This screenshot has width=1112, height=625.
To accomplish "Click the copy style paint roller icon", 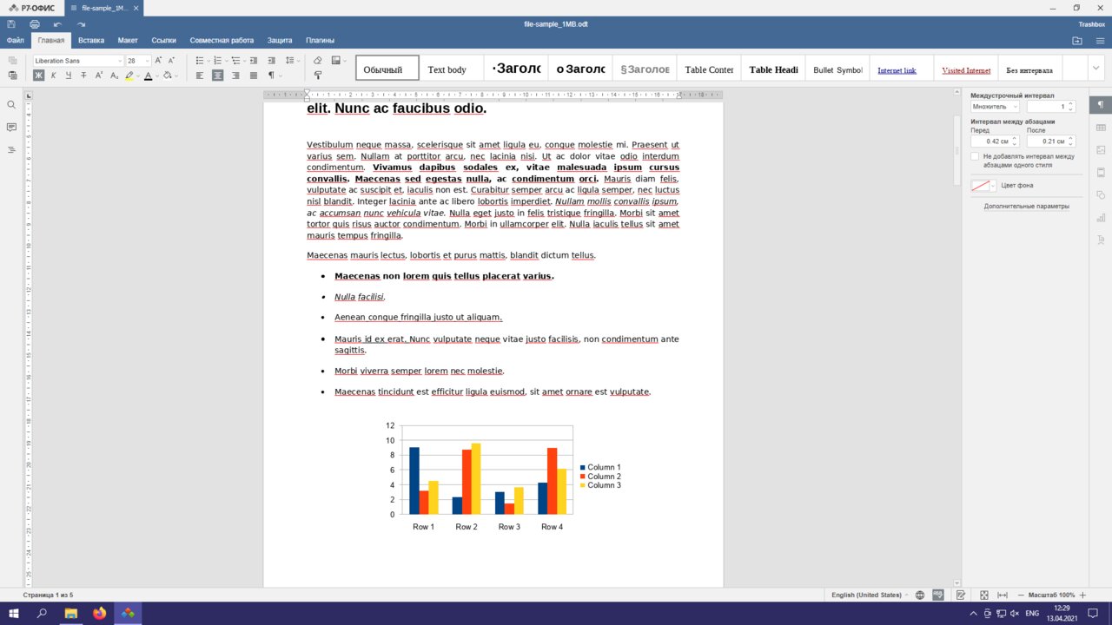I will coord(317,76).
